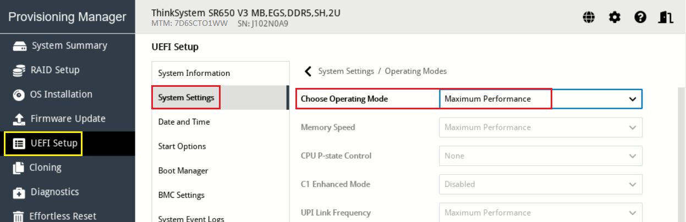Viewport: 686px width, 222px height.
Task: Open the Memory Speed dropdown
Action: tap(632, 127)
